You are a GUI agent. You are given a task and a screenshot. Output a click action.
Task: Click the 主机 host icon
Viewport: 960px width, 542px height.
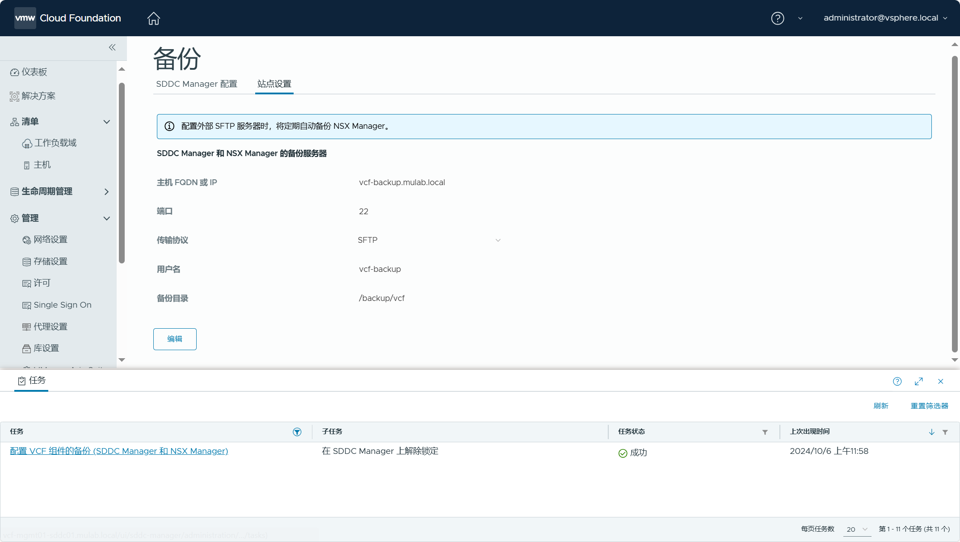point(26,165)
